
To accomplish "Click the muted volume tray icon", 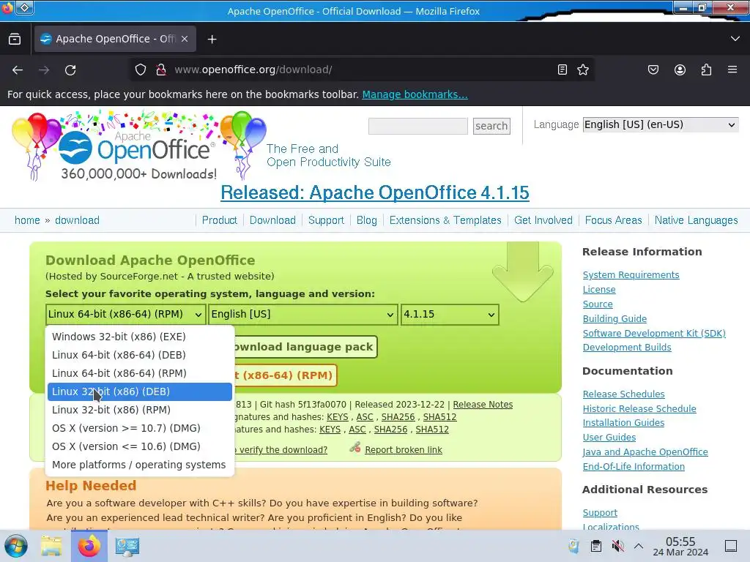I will (x=617, y=546).
